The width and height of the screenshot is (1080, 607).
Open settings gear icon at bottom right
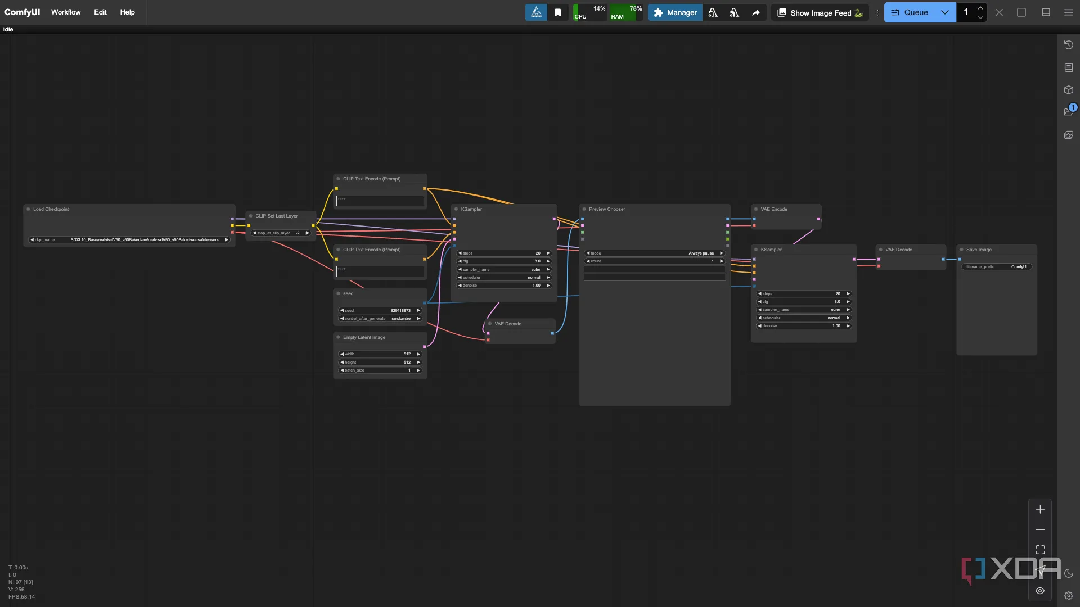coord(1069,596)
